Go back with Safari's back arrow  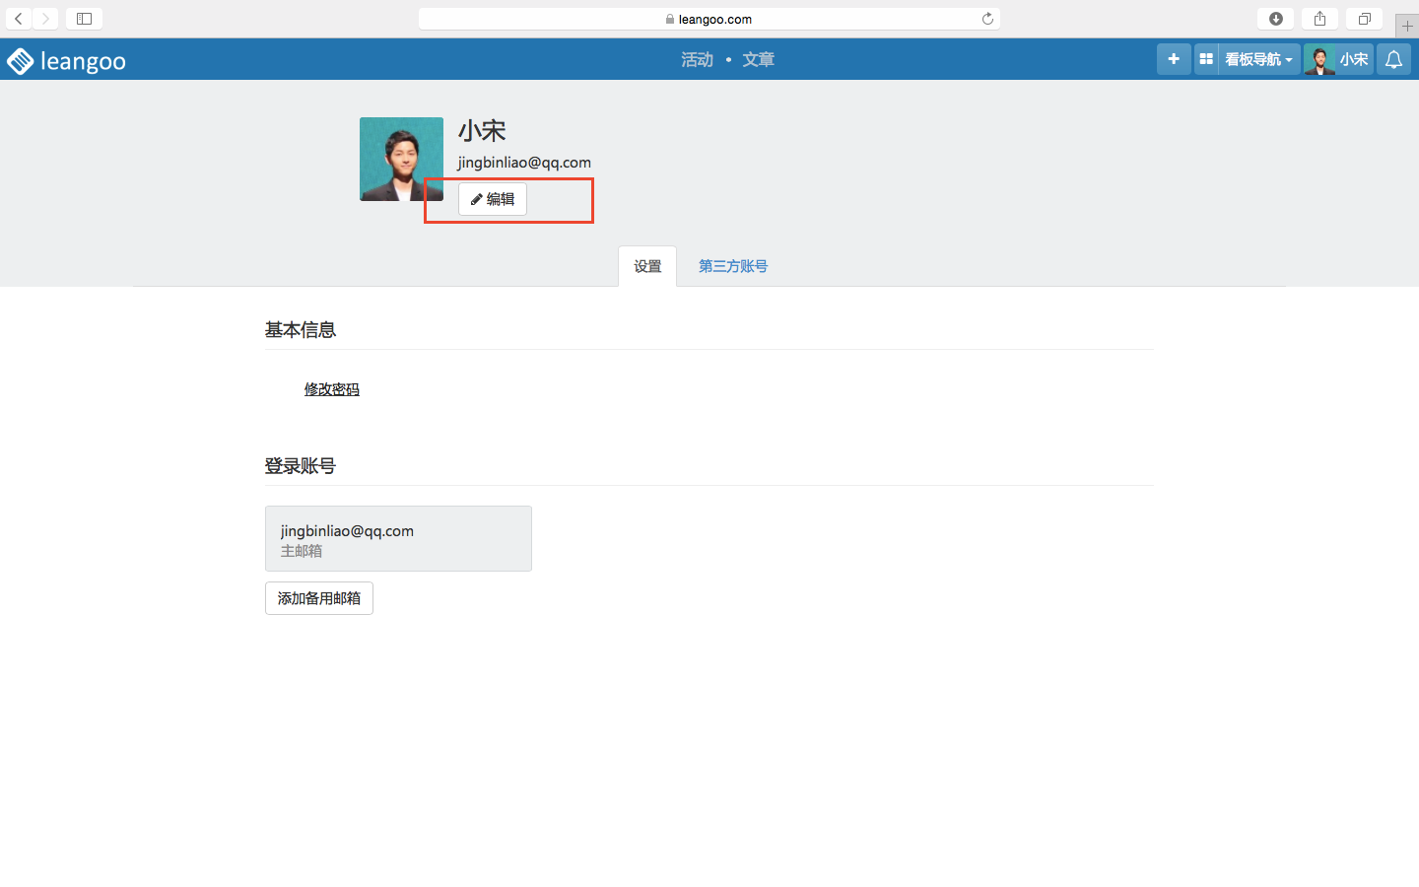(x=19, y=19)
